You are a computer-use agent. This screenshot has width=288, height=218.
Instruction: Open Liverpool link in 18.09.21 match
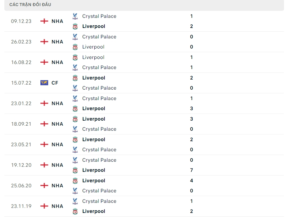click(94, 119)
